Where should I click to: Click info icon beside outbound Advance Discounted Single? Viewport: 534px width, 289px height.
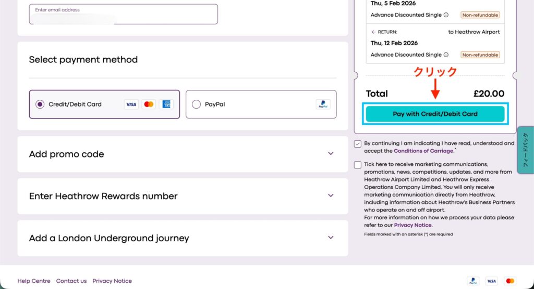click(446, 15)
